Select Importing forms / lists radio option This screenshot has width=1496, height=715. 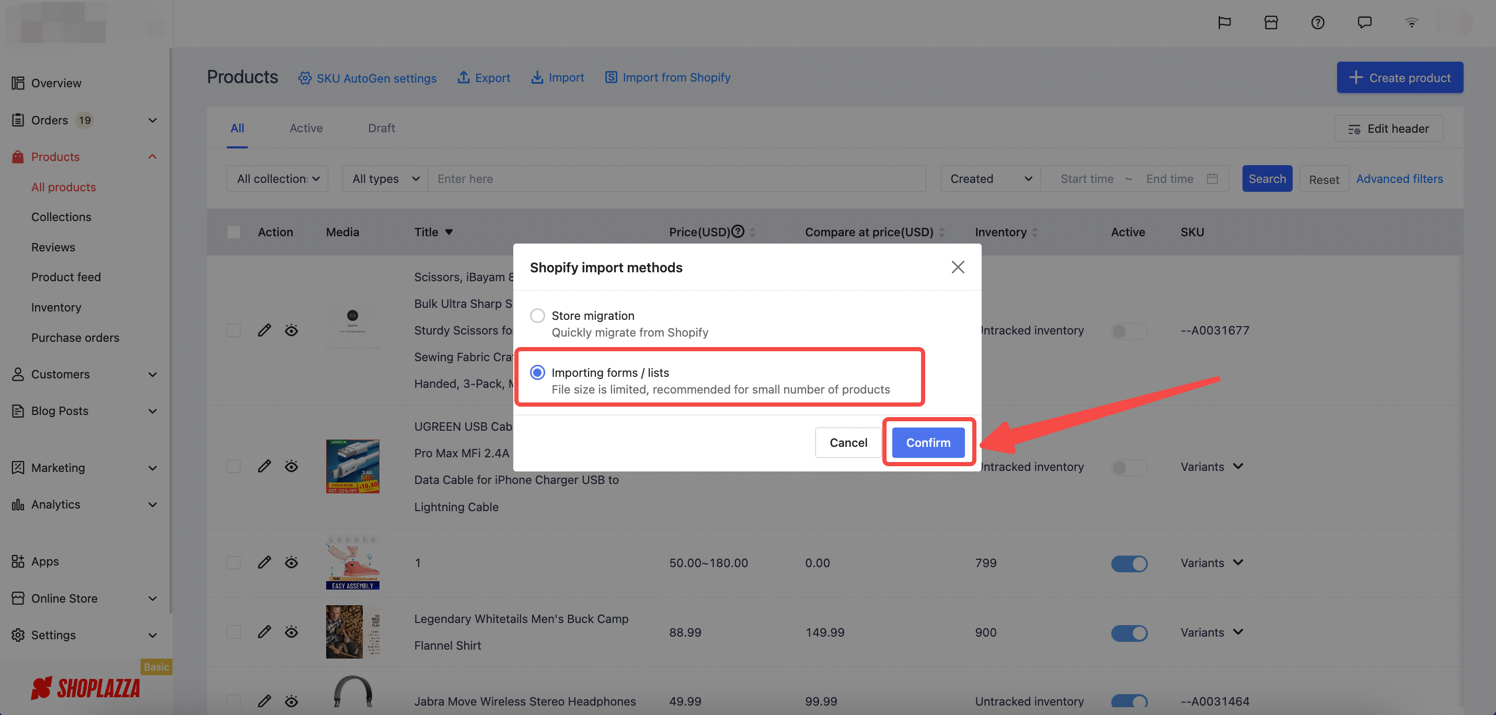pyautogui.click(x=537, y=372)
